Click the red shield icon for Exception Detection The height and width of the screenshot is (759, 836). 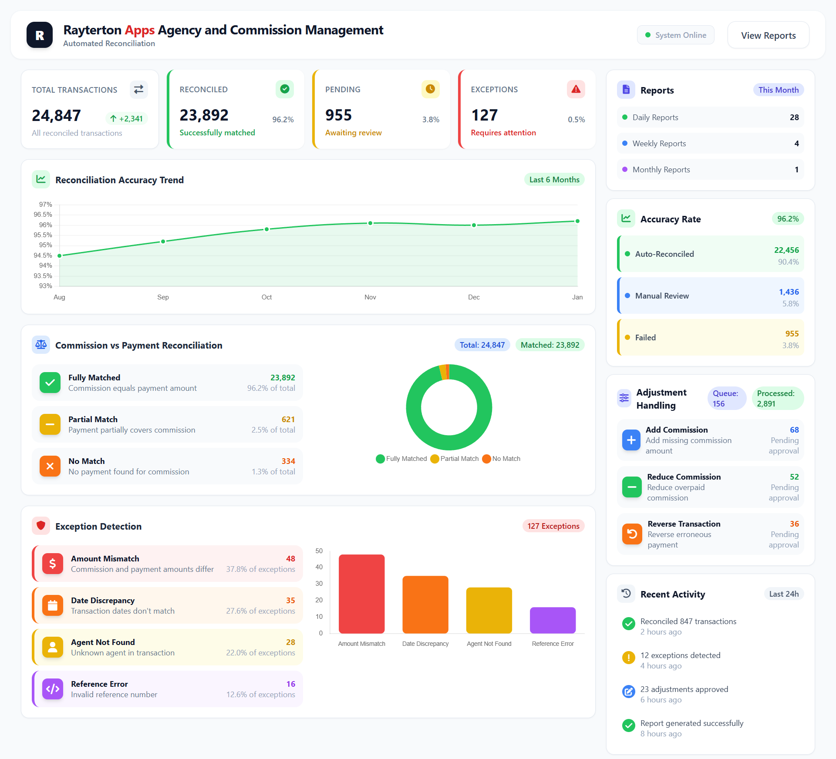(x=41, y=526)
